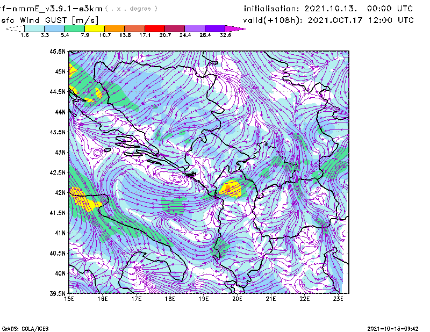Click the '40.5N' latitude label
430x332 pixels.
58,253
